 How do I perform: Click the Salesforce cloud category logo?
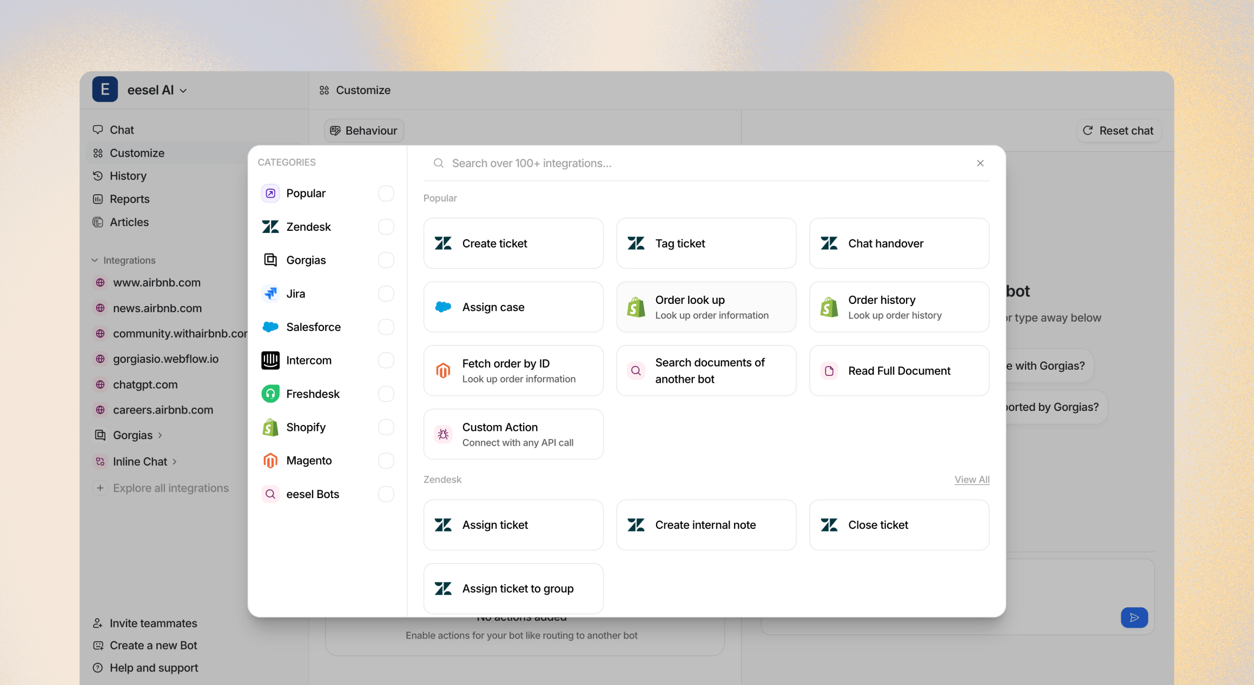pos(270,327)
